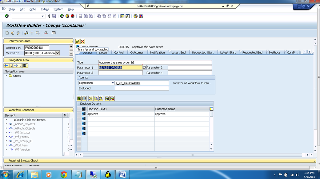
Task: Open Microsoft Word from the taskbar
Action: [122, 174]
